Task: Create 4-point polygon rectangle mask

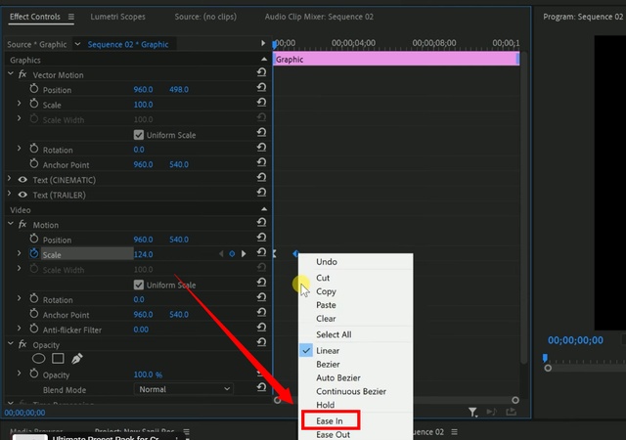Action: pos(58,359)
